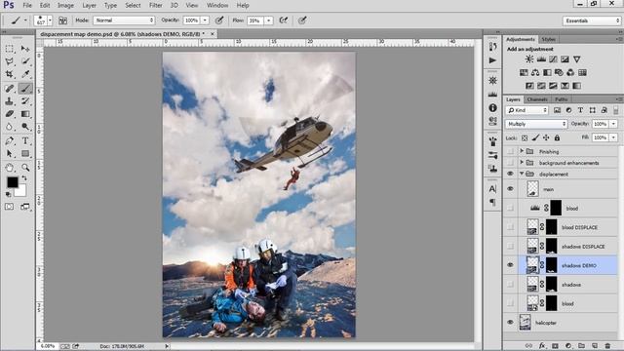
Task: Collapse the displacement layer group
Action: tap(522, 174)
